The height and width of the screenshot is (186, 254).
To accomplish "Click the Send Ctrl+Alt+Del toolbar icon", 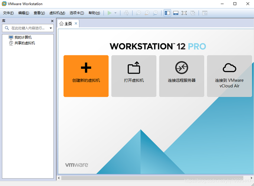I will coord(126,13).
